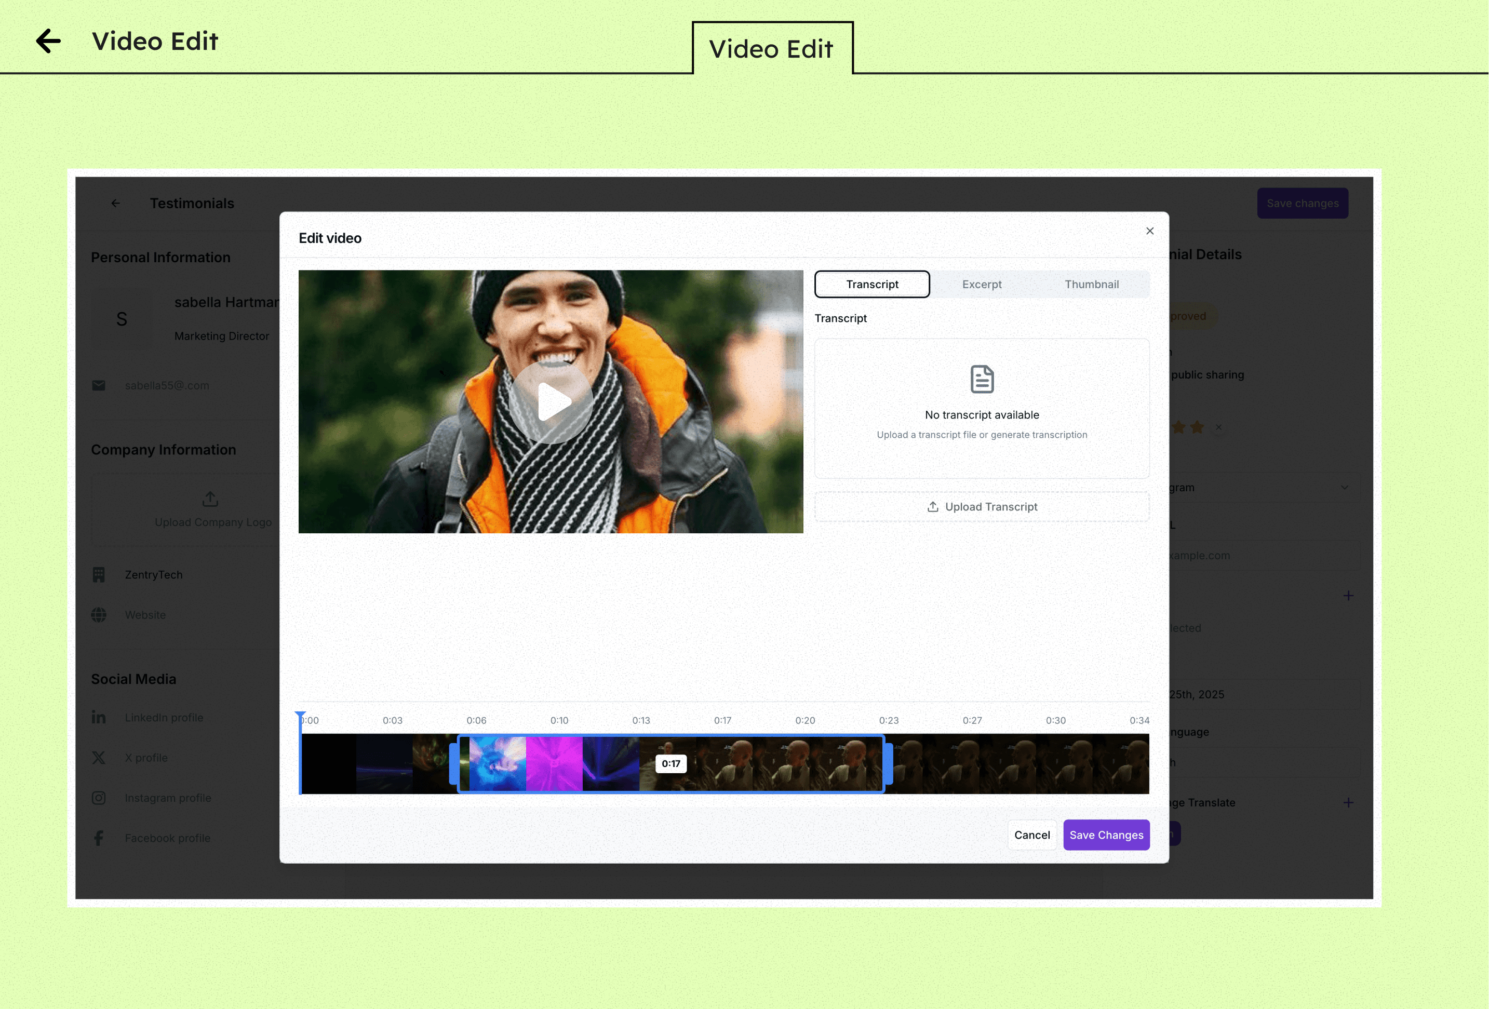This screenshot has width=1489, height=1009.
Task: Select the Transcript tab
Action: [x=871, y=285]
